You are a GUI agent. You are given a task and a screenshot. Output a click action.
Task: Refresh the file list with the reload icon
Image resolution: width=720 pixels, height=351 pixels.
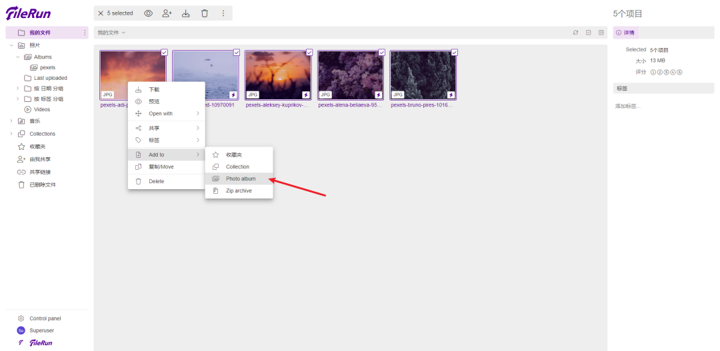pos(575,33)
